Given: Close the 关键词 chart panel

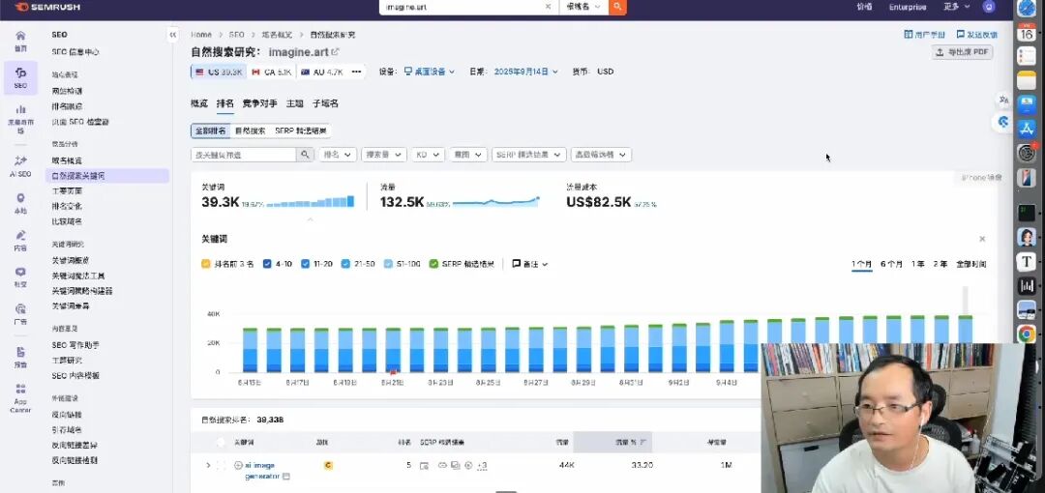Looking at the screenshot, I should [x=982, y=239].
